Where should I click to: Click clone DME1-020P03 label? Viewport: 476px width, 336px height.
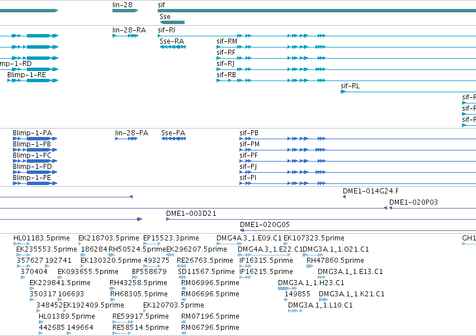tap(413, 202)
